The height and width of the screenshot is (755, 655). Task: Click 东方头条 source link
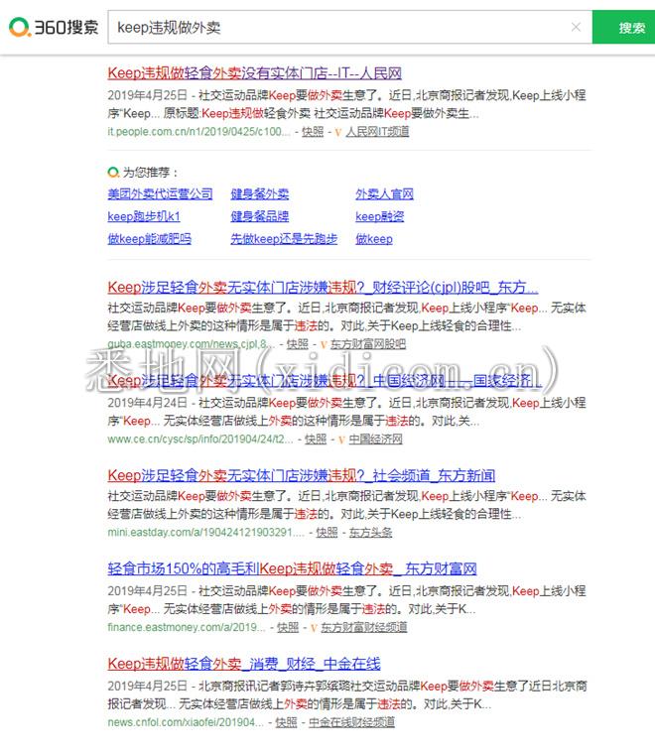tap(370, 533)
